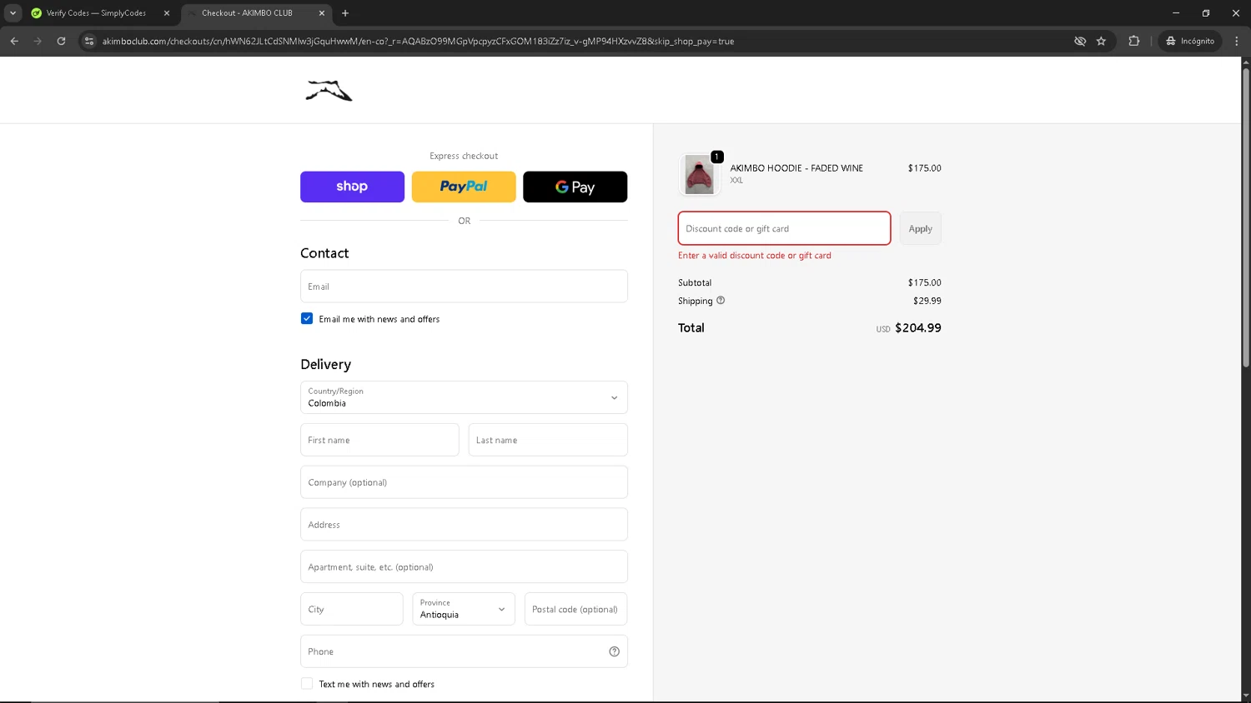Open site information icon in address bar
This screenshot has height=703, width=1251.
click(x=89, y=41)
